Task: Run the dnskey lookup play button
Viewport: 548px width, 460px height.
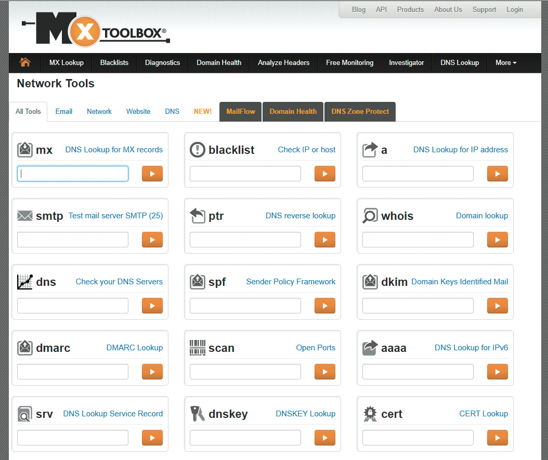Action: point(325,438)
